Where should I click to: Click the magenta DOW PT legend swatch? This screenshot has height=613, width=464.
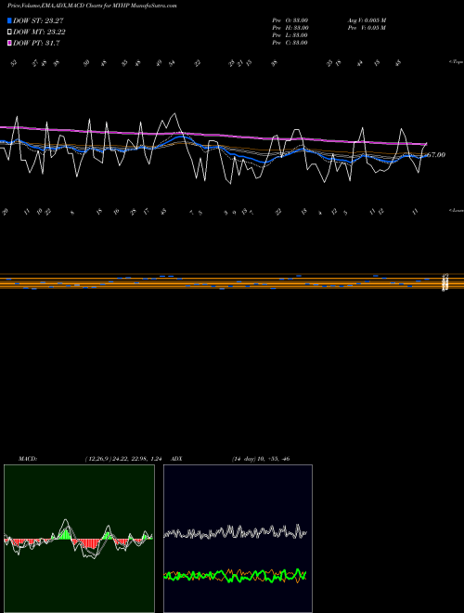9,44
